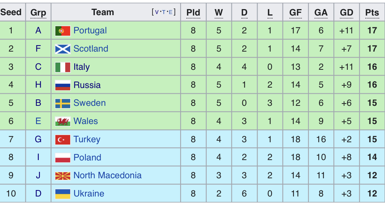Image resolution: width=385 pixels, height=209 pixels.
Task: Click the Sweden flag icon
Action: [63, 103]
